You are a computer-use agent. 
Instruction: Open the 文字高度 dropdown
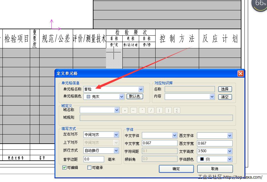[x=230, y=151]
